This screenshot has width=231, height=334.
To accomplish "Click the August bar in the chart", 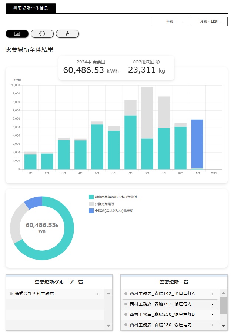I will tap(147, 128).
